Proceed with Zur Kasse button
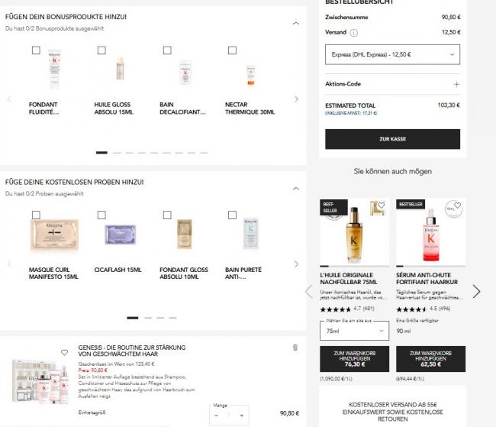 [x=392, y=139]
